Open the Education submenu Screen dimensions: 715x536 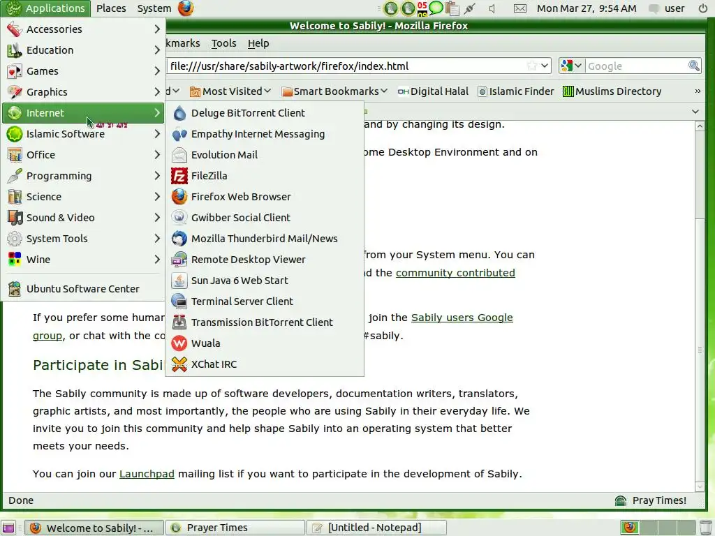(84, 50)
